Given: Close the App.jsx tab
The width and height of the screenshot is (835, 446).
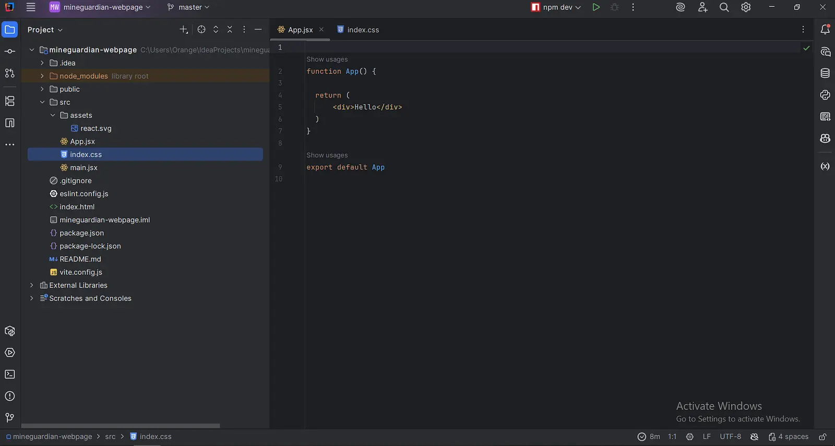Looking at the screenshot, I should coord(321,30).
